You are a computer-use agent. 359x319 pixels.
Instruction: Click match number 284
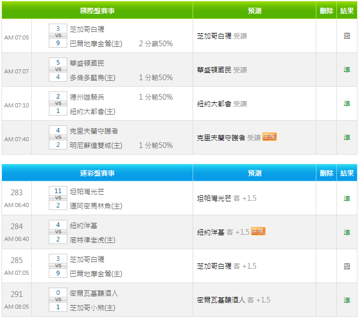point(16,226)
